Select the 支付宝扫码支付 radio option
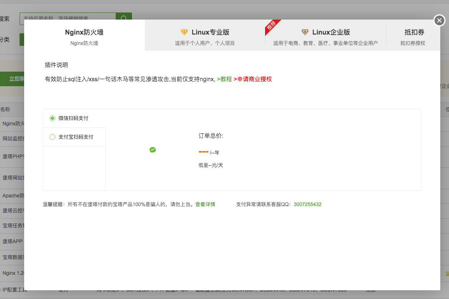The width and height of the screenshot is (449, 299). [52, 137]
